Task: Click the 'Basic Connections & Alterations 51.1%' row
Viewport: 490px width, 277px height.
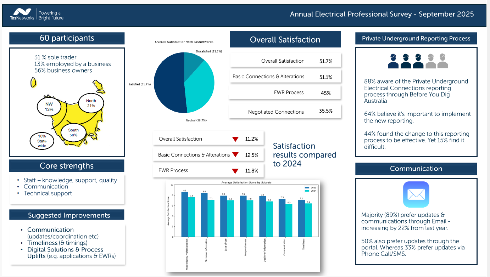Action: 285,77
